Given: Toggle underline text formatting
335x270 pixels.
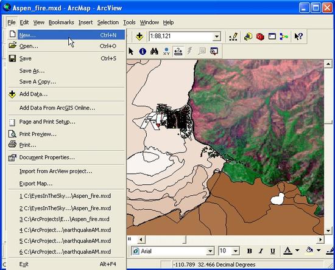Looking at the screenshot, I should click(x=273, y=251).
